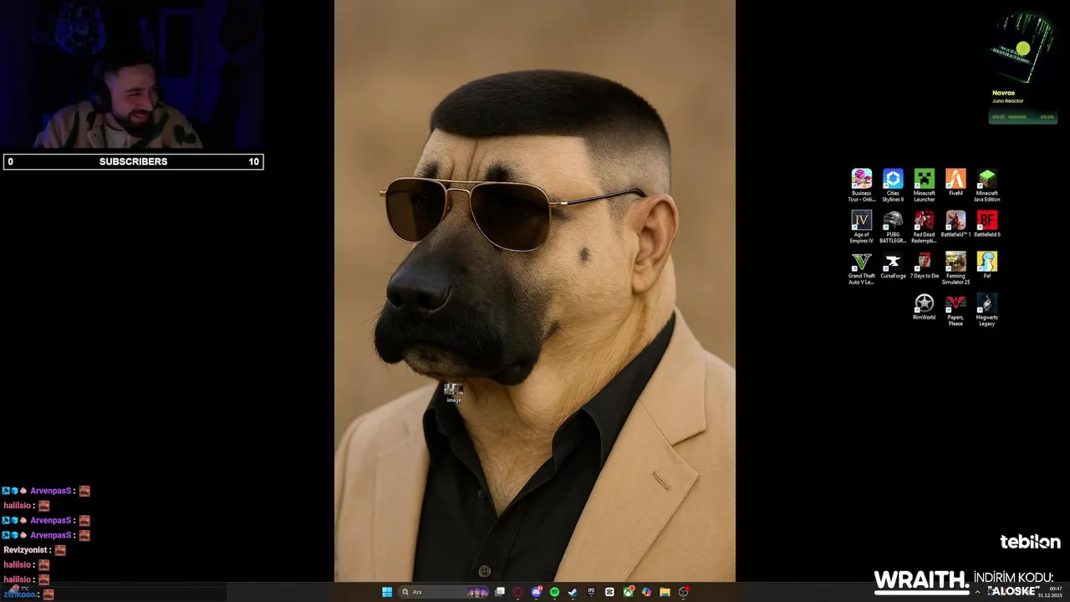Open OBS Studio from the taskbar
The width and height of the screenshot is (1070, 602).
(683, 592)
